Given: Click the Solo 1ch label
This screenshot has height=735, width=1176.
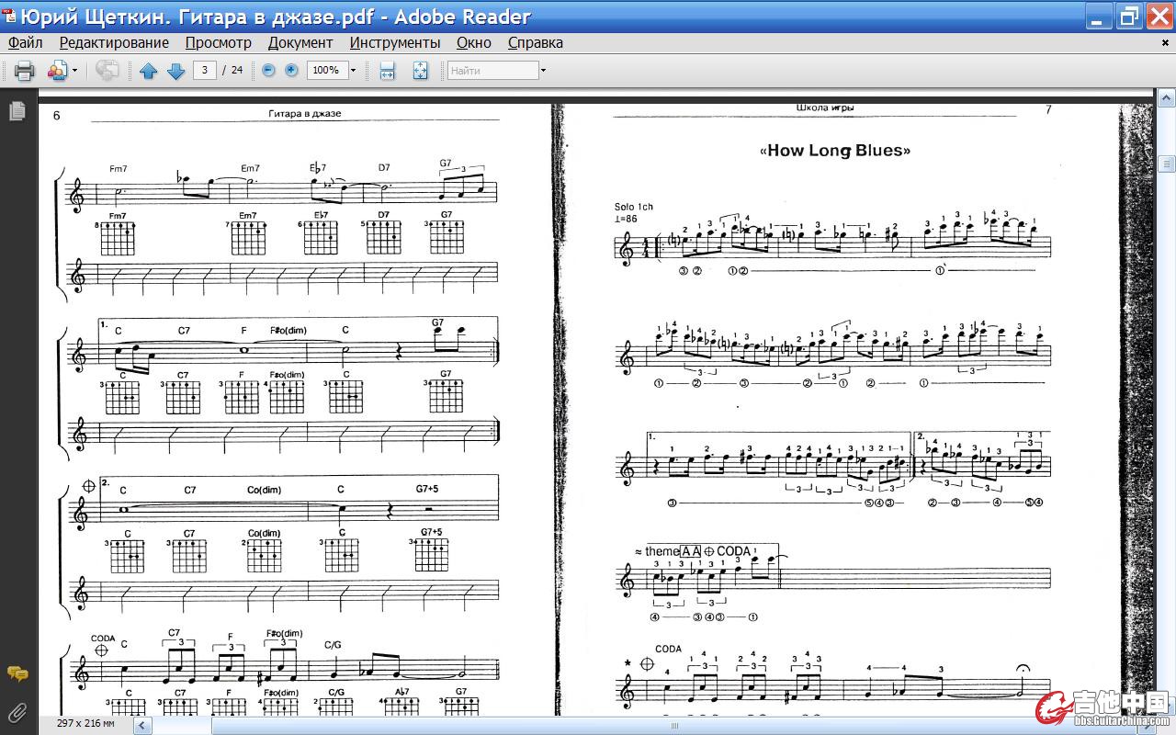Looking at the screenshot, I should [x=634, y=207].
